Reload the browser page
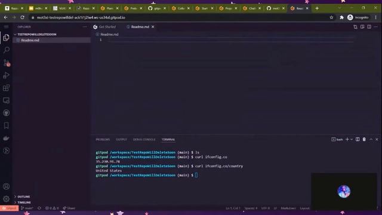Viewport: 382px width, 215px height. 23,17
